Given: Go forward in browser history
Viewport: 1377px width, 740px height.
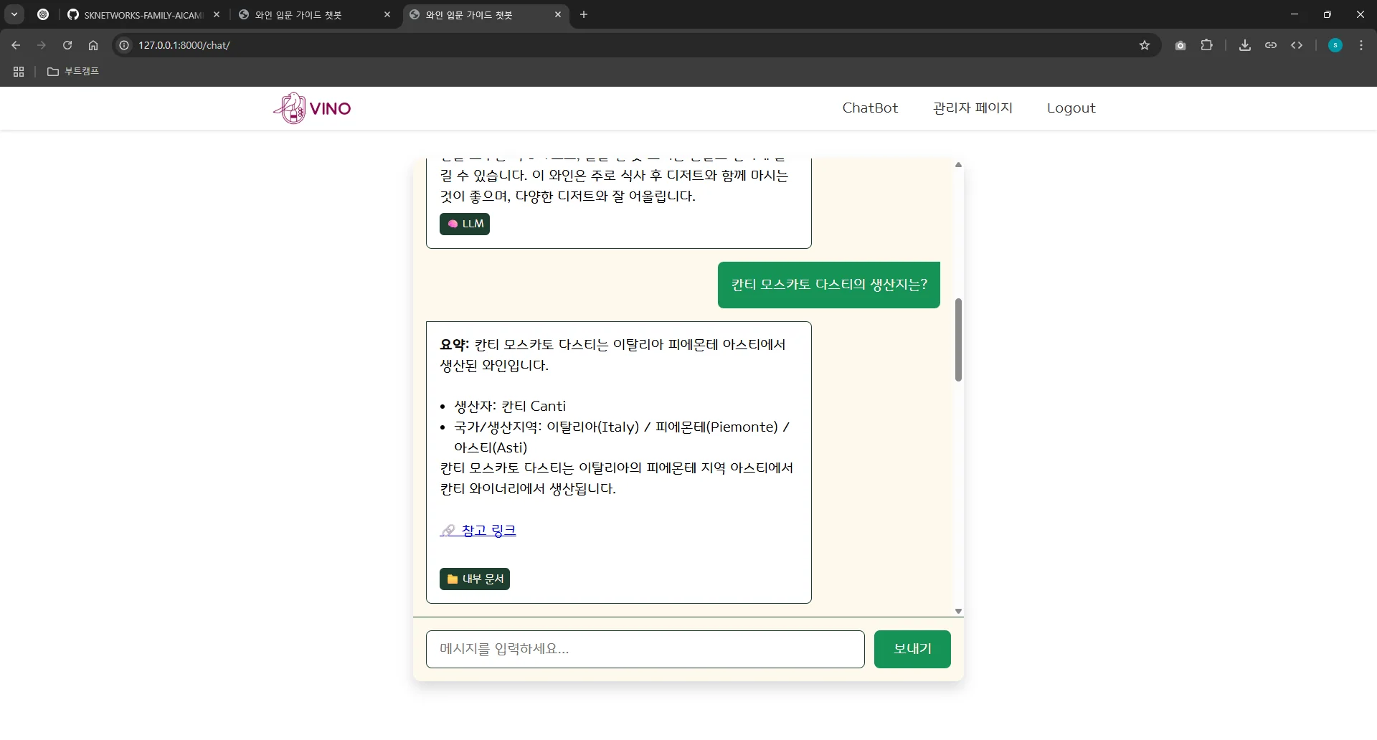Looking at the screenshot, I should [42, 45].
